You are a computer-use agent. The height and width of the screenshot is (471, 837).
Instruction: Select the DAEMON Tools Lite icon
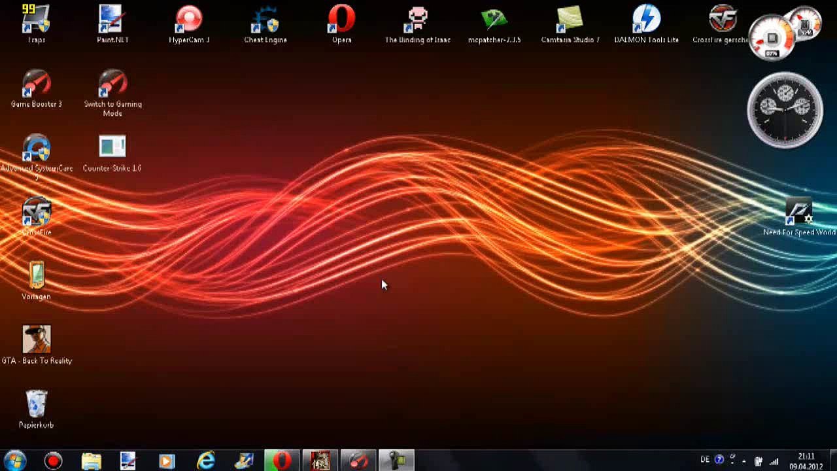[x=647, y=24]
